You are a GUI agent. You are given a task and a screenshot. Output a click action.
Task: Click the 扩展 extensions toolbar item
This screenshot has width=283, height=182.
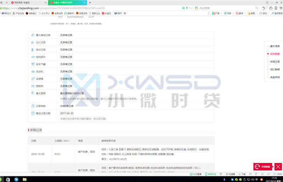coord(216,13)
